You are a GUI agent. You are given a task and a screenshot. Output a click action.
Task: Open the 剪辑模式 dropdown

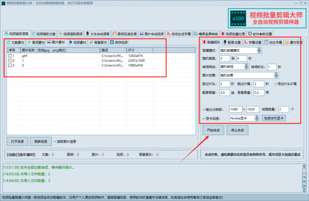pos(259,50)
